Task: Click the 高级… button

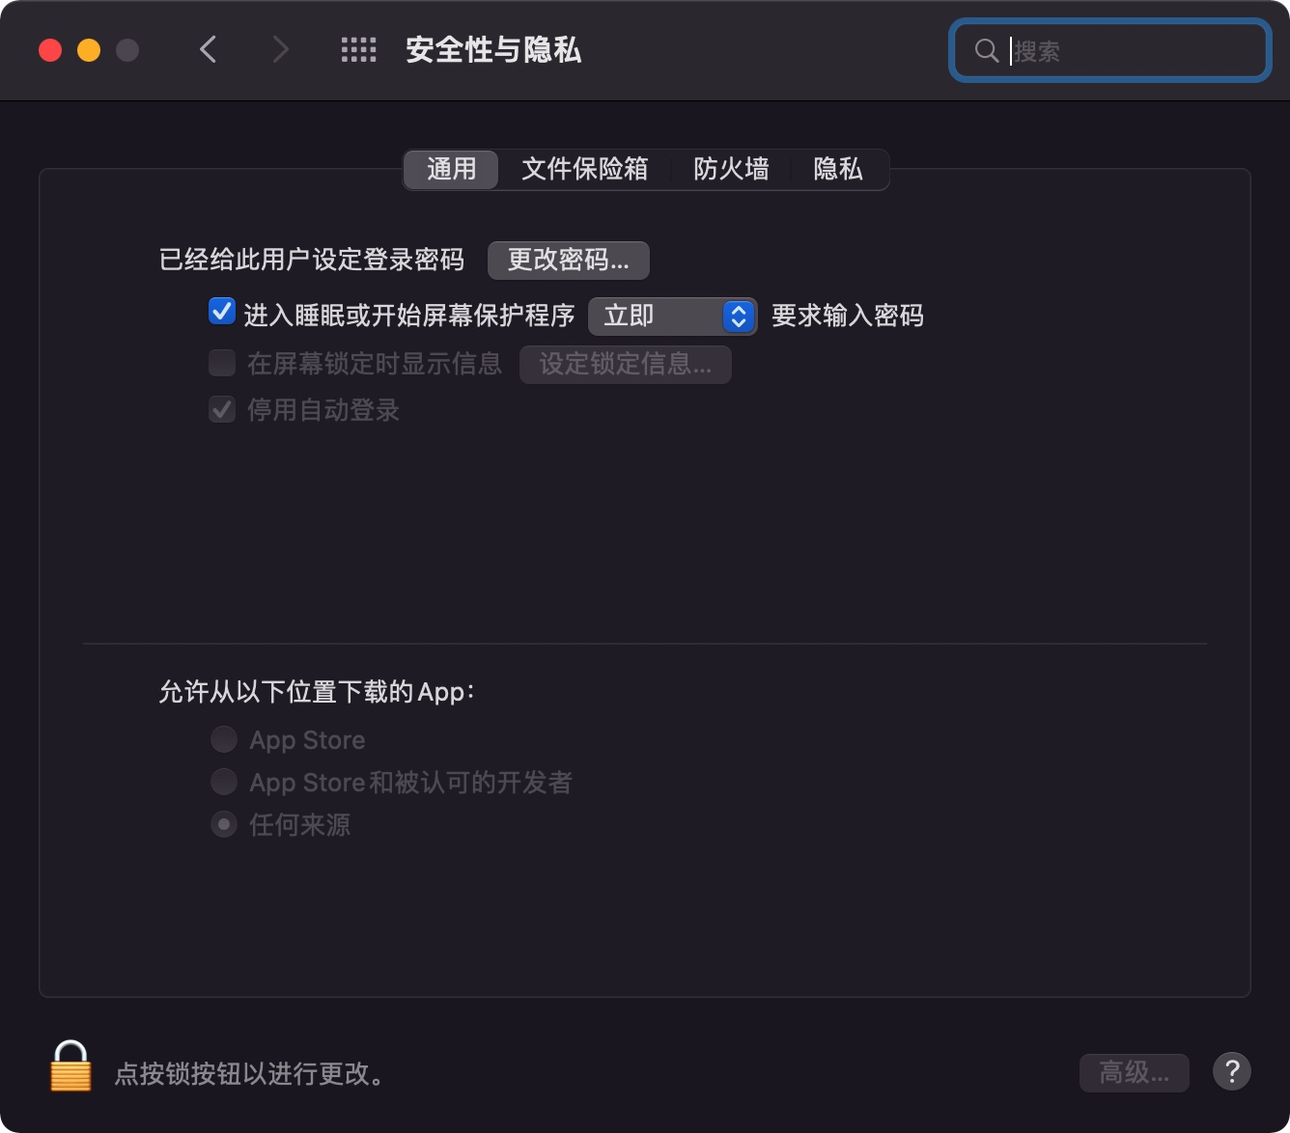Action: click(1135, 1072)
